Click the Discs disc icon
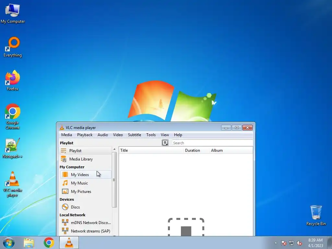This screenshot has height=249, width=332. pos(65,207)
